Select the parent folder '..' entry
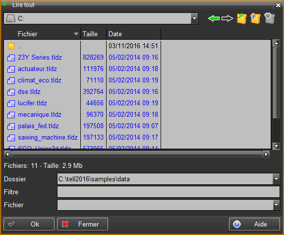Screen dimensions: 284x235 tap(42, 46)
